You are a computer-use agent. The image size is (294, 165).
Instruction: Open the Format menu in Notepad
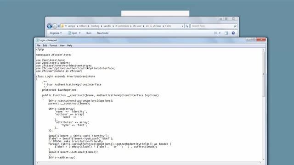(x=53, y=45)
